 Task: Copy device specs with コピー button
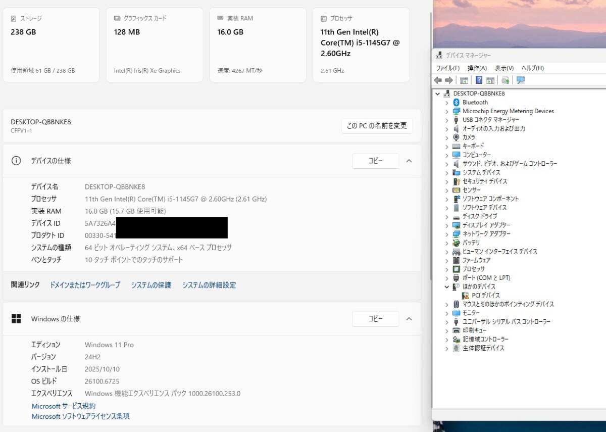(x=376, y=161)
